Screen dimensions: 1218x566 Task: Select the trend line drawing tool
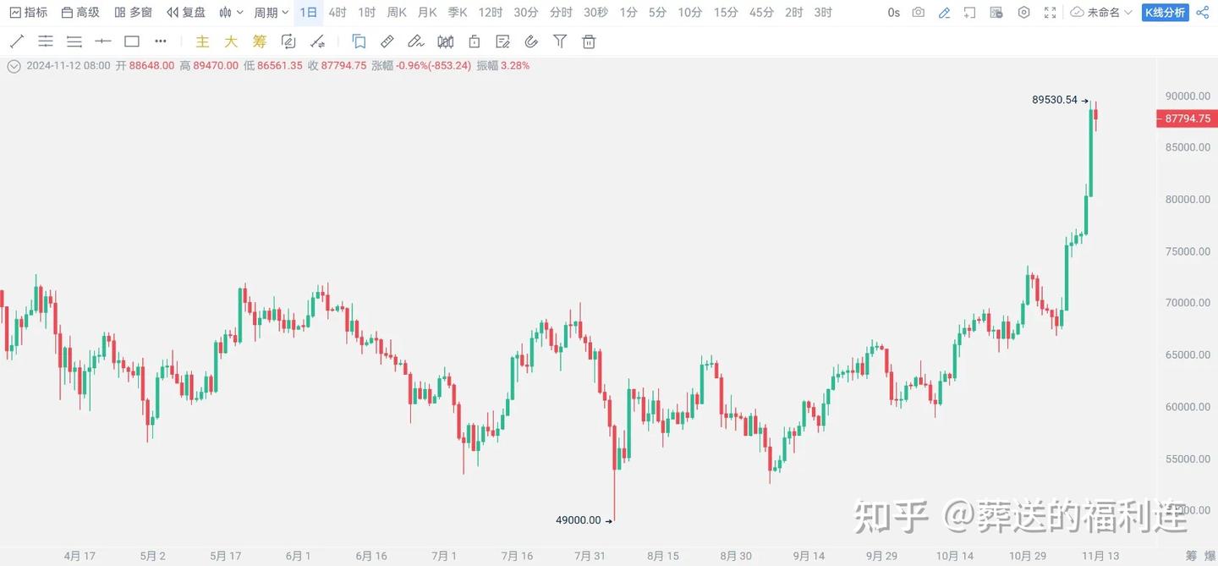point(17,40)
